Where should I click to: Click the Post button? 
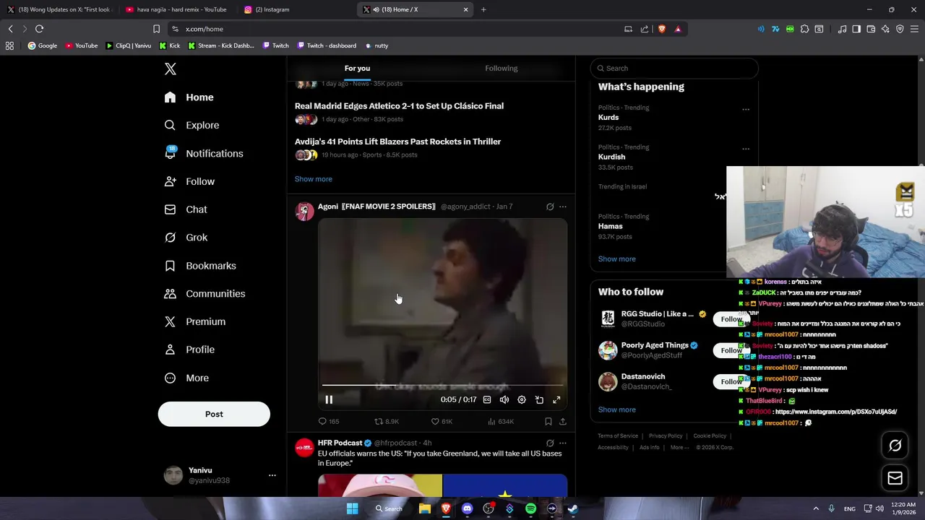[x=214, y=414]
